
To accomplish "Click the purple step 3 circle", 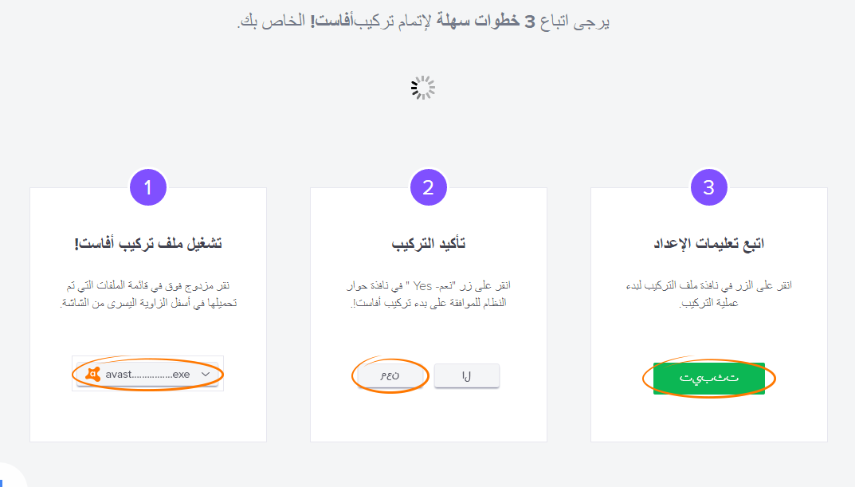I will pos(708,187).
